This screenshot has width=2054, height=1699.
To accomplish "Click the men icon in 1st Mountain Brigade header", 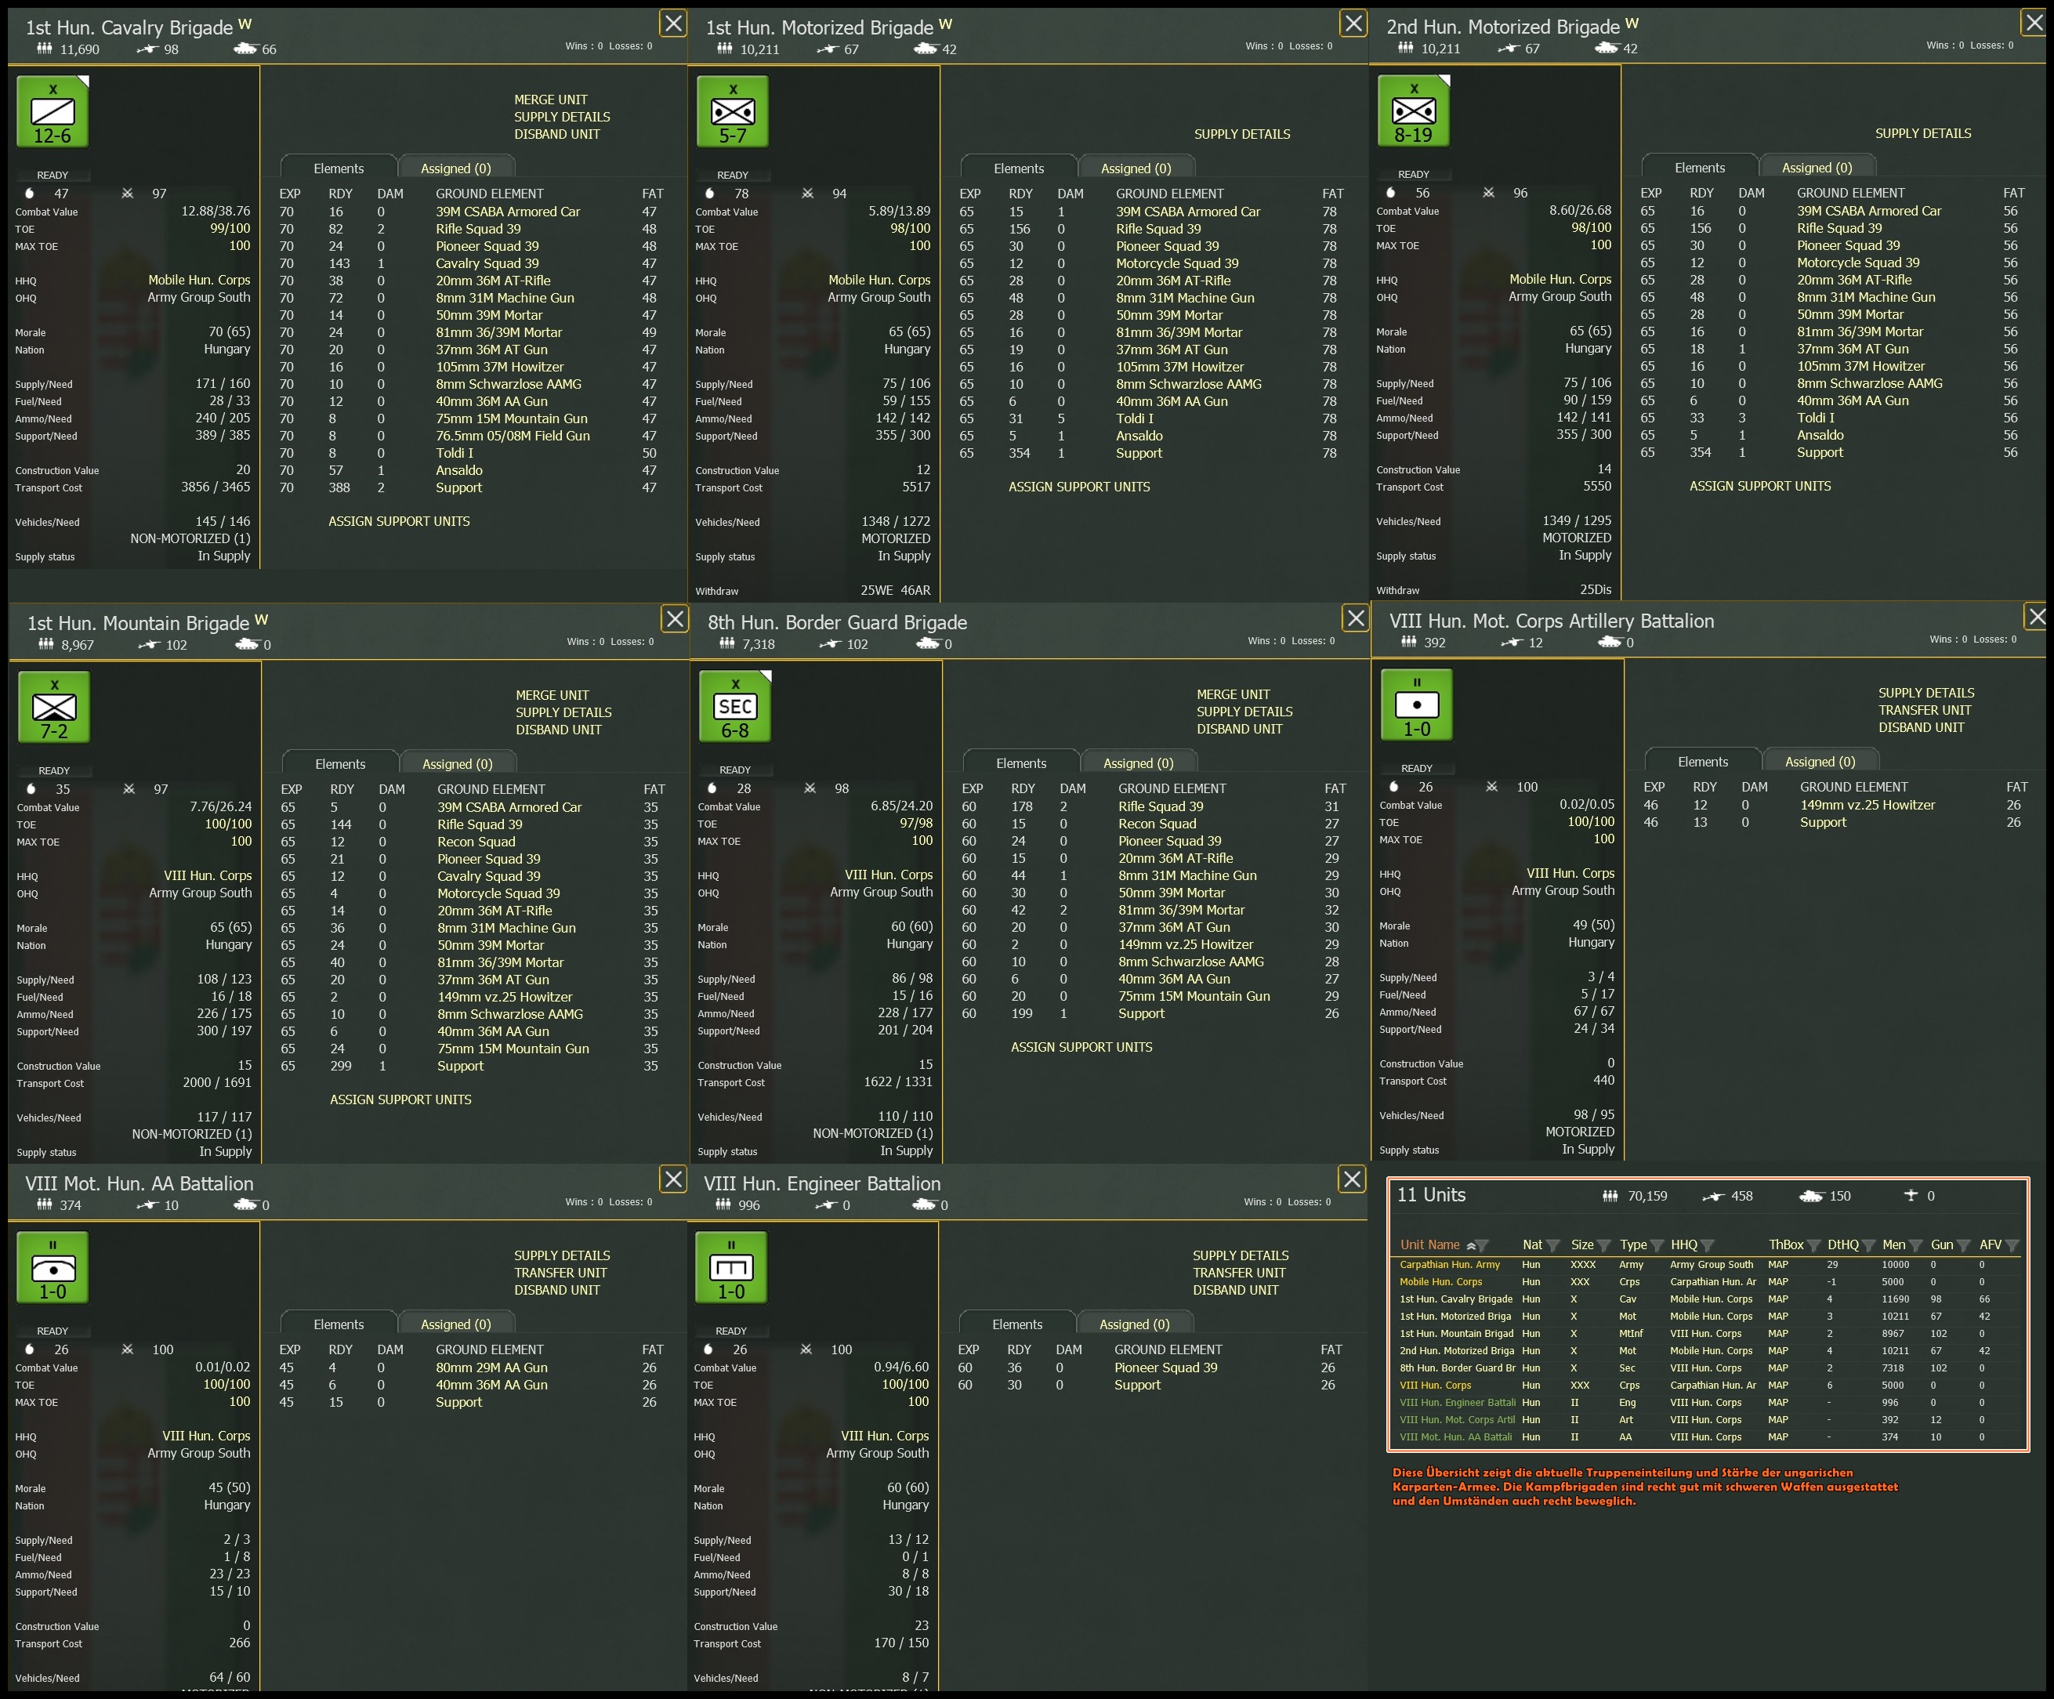I will 46,643.
